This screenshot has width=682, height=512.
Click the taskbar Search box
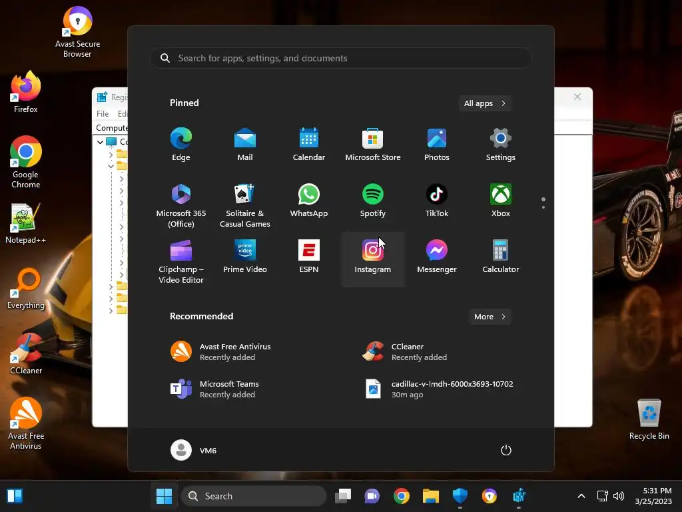pyautogui.click(x=254, y=496)
